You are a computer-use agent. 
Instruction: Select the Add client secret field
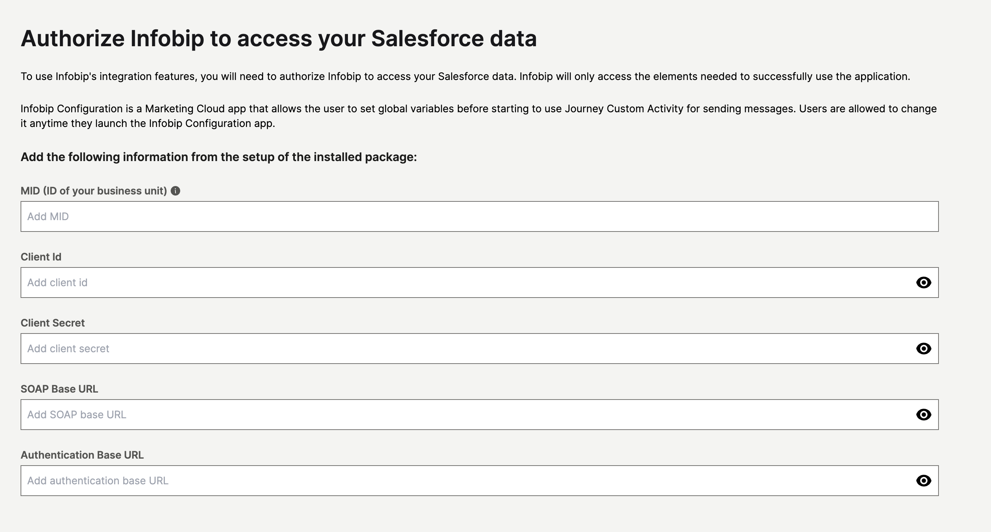[479, 349]
